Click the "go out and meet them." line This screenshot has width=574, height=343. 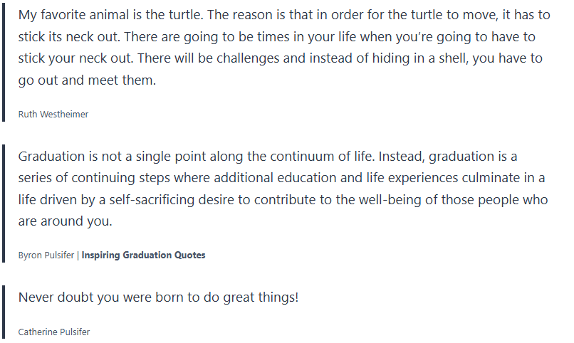tap(86, 80)
